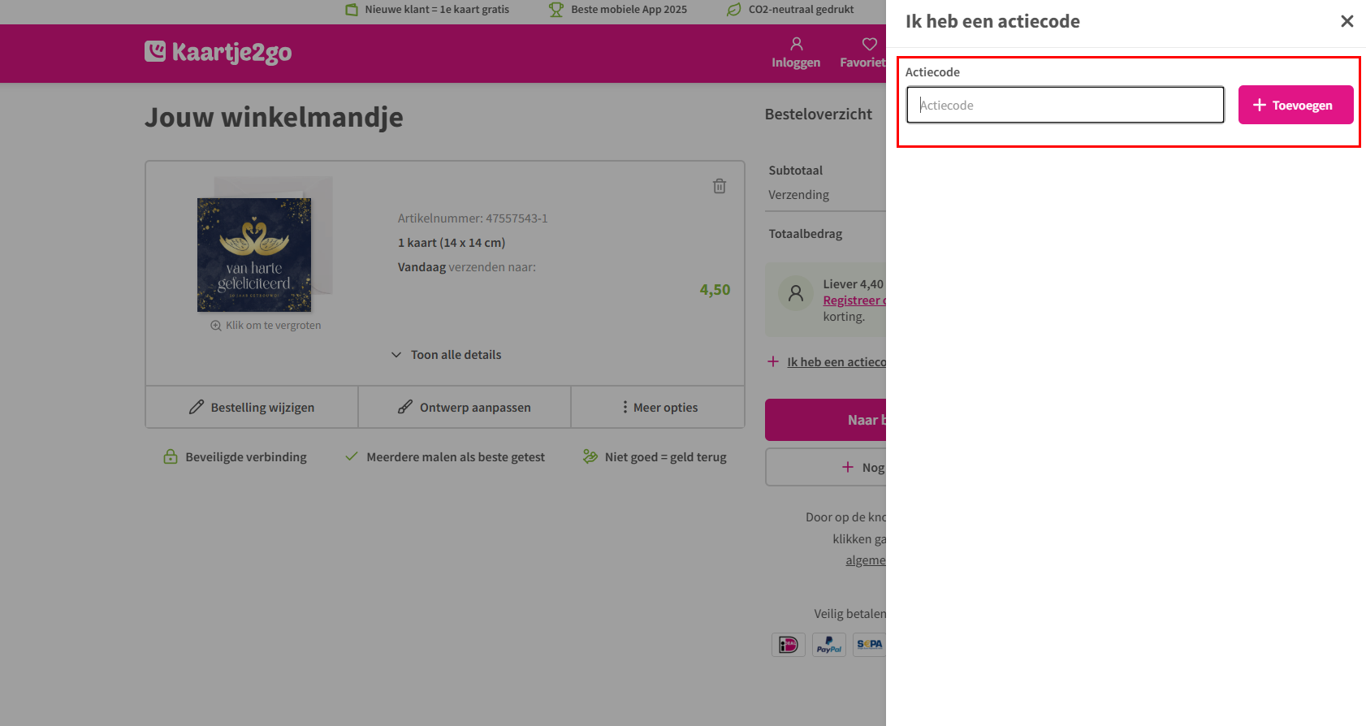
Task: Enlarge the swan card thumbnail
Action: point(254,254)
